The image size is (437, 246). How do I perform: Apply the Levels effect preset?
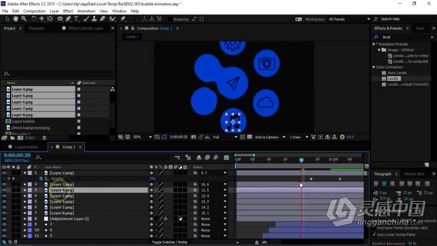coord(393,79)
